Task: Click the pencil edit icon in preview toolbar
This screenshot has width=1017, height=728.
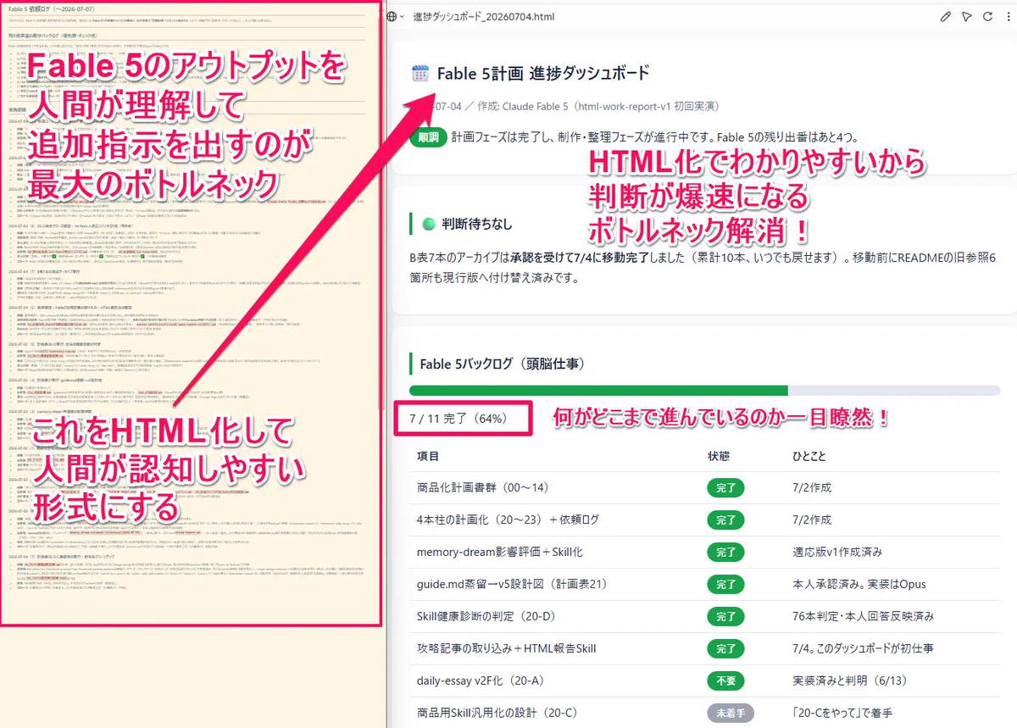Action: [947, 16]
